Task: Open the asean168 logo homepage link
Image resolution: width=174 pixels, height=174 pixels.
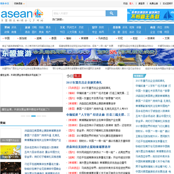Action: pyautogui.click(x=22, y=15)
